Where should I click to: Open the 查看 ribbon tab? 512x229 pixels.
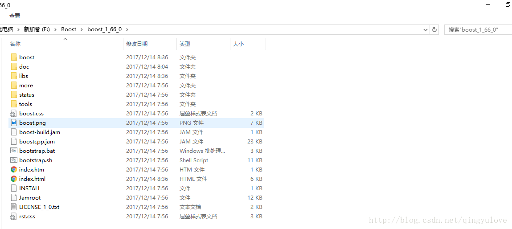[15, 16]
